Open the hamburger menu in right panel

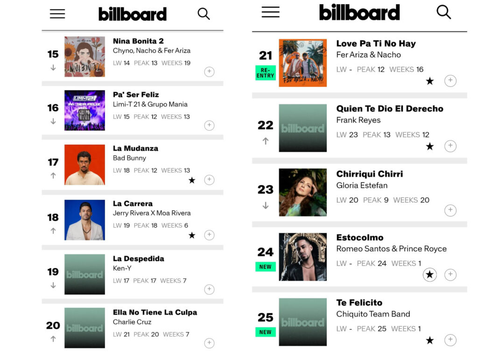(x=270, y=12)
